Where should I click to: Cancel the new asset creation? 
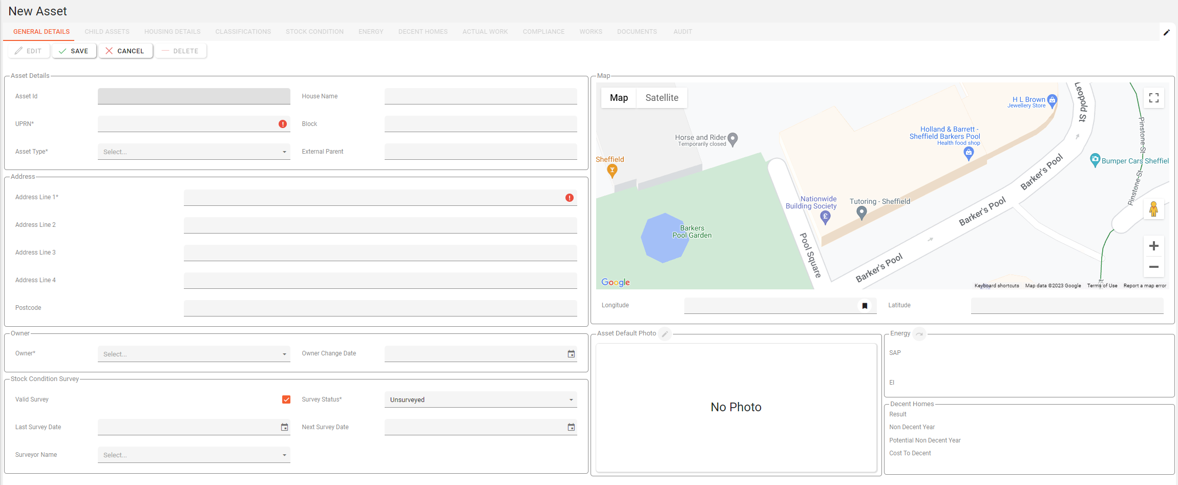(125, 51)
